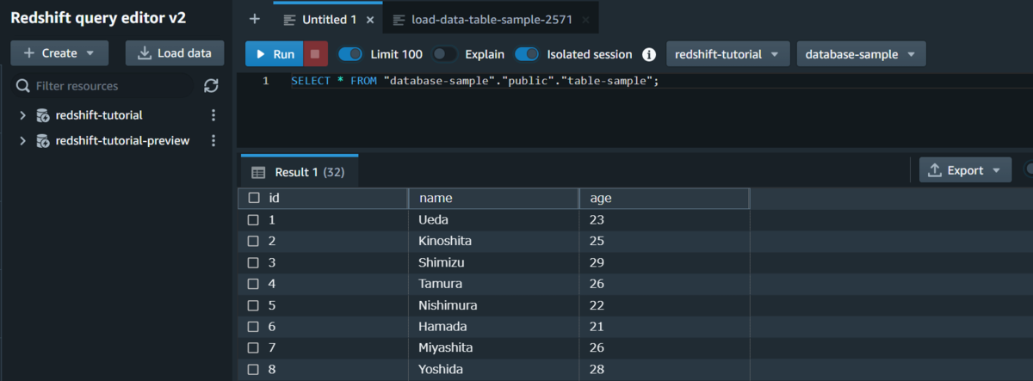Open the Export dropdown
The width and height of the screenshot is (1033, 381).
click(x=966, y=170)
